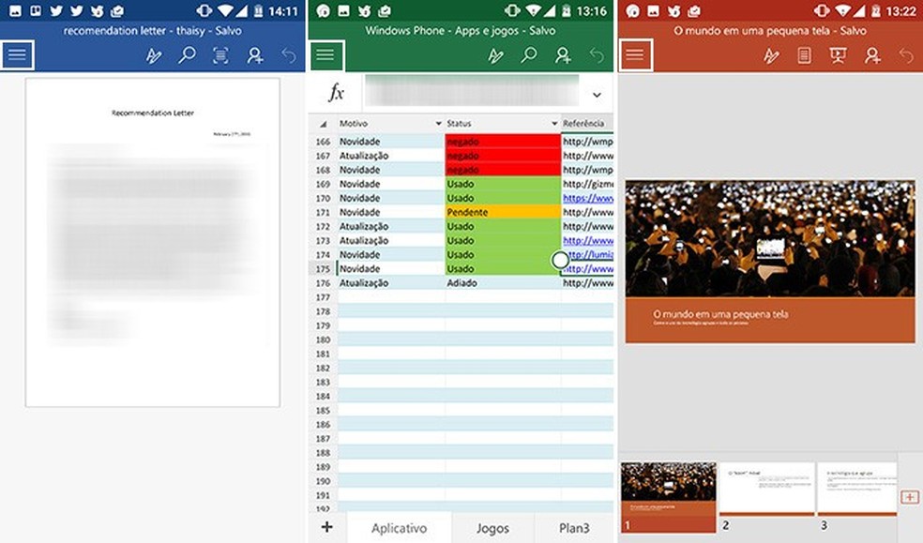Select slide 1 thumbnail in PowerPoint

tap(668, 496)
